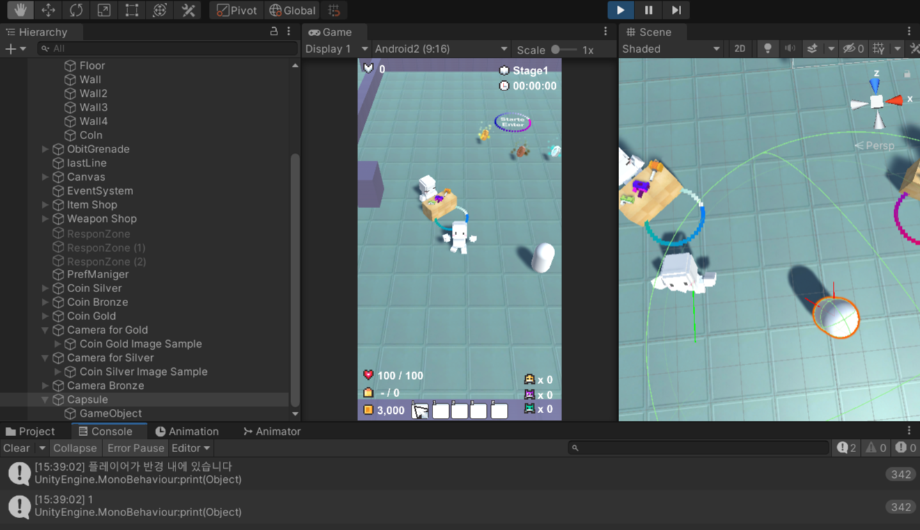Open the Display 1 dropdown

pyautogui.click(x=336, y=49)
